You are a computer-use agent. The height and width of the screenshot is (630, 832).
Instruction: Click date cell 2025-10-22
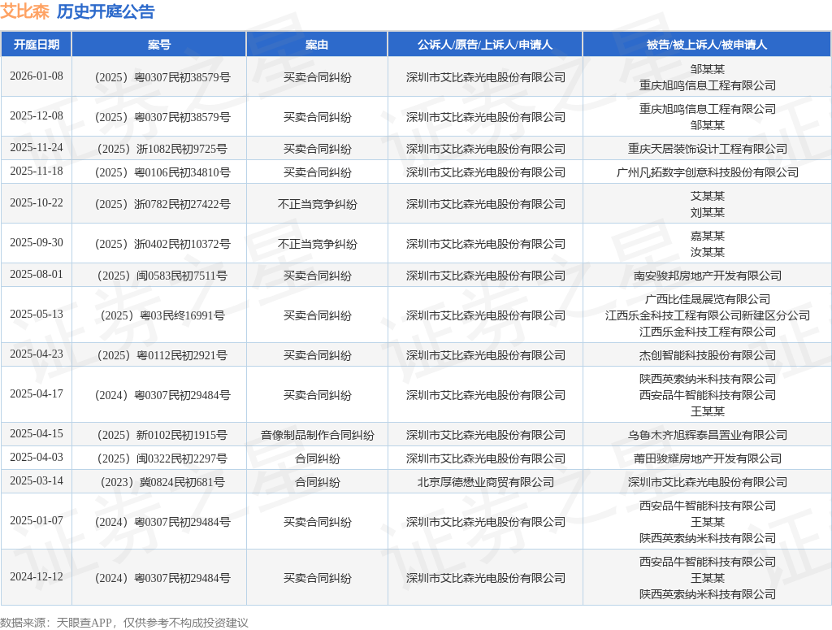click(x=37, y=202)
